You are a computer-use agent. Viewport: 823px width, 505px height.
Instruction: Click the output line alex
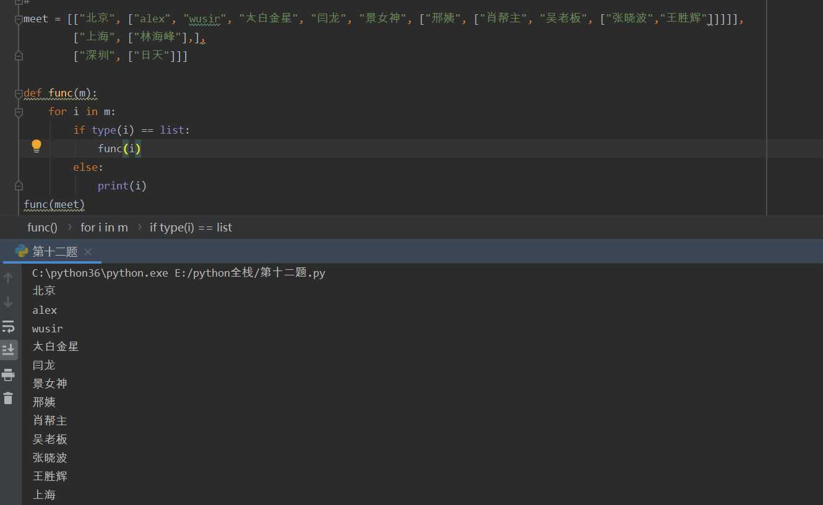[x=45, y=310]
